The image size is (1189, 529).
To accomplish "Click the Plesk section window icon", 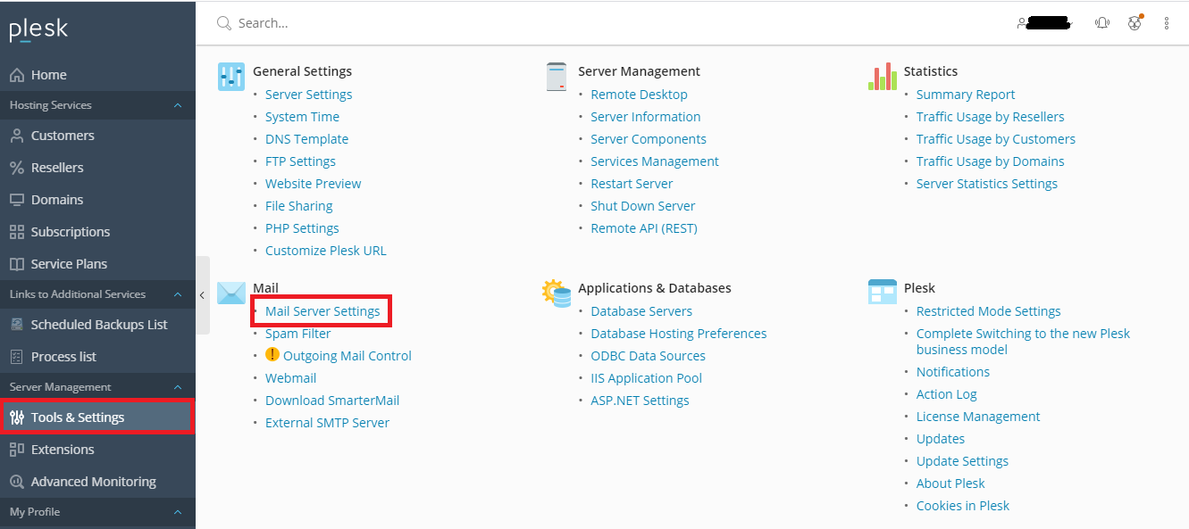I will click(x=882, y=292).
